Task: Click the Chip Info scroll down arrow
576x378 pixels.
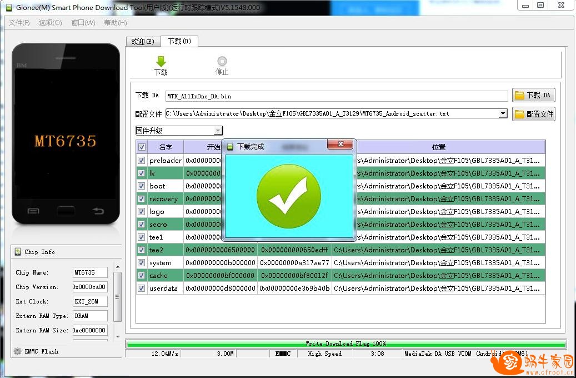Action: (x=118, y=336)
